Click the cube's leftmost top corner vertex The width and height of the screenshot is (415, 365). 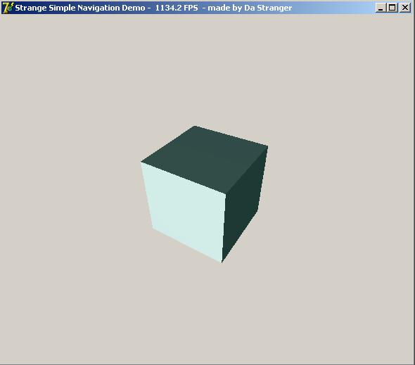pyautogui.click(x=141, y=162)
